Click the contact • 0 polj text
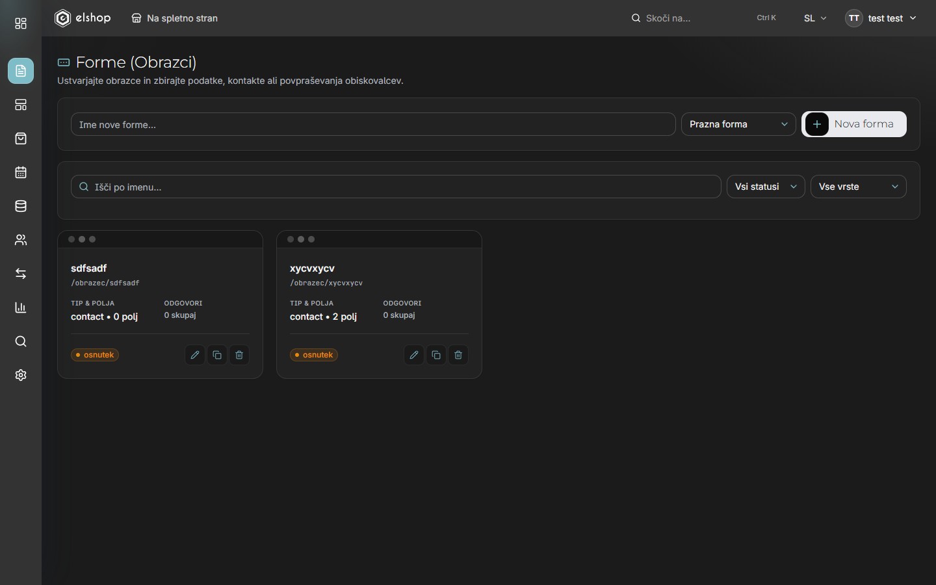The width and height of the screenshot is (936, 585). tap(104, 317)
